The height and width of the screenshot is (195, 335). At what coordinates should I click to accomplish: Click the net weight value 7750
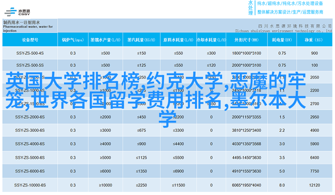coord(315,171)
